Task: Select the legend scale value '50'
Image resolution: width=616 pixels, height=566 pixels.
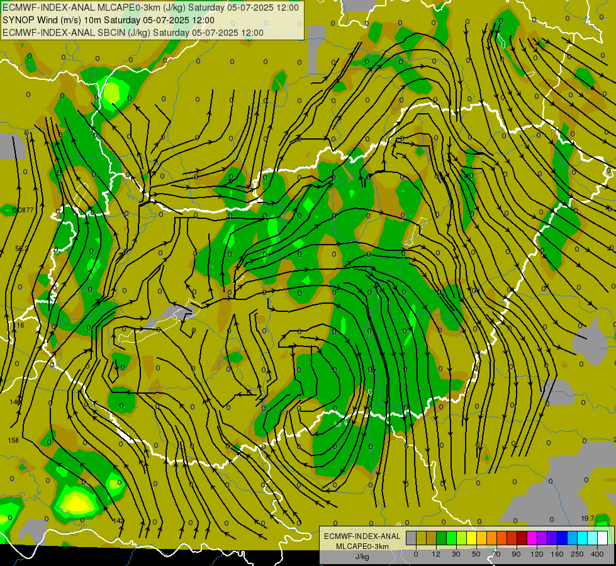Action: pyautogui.click(x=476, y=554)
